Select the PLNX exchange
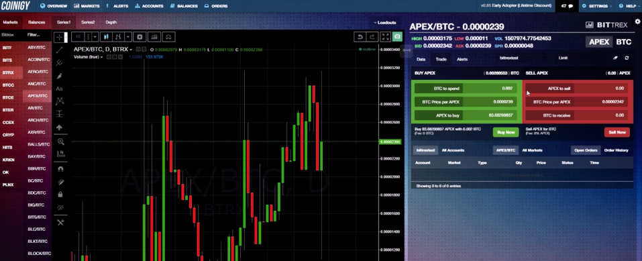Screen dimensions: 642x261 (x=8, y=185)
